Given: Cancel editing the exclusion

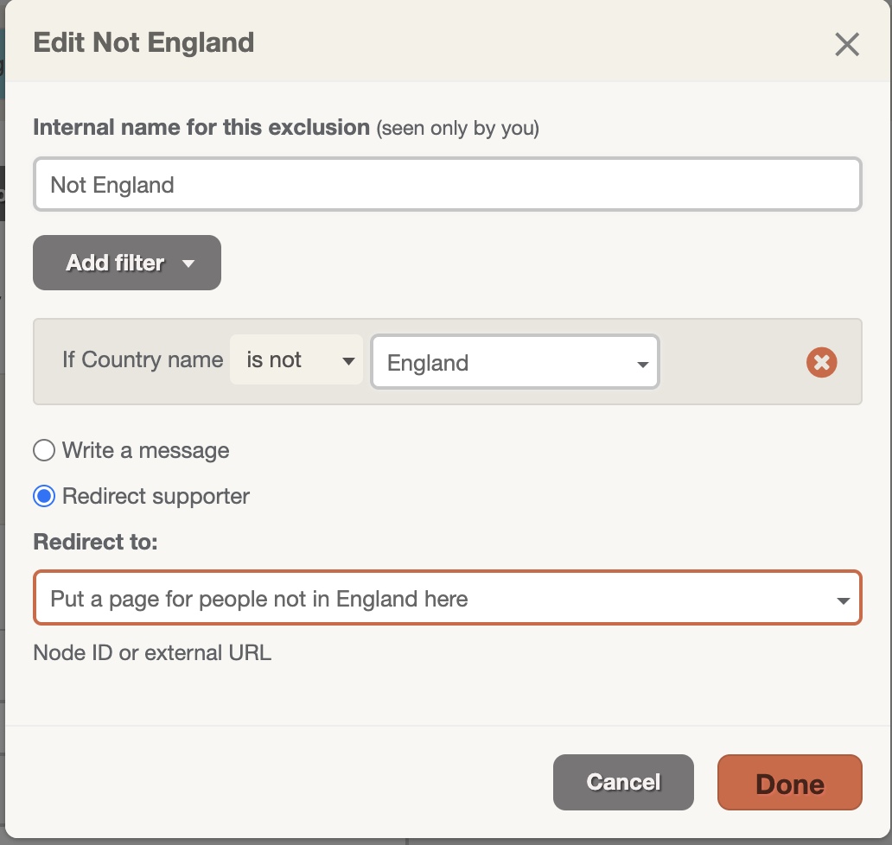Looking at the screenshot, I should [623, 783].
